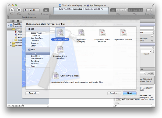Adjust the indent width stepper
Screen dimensions: 162x118
153,51
